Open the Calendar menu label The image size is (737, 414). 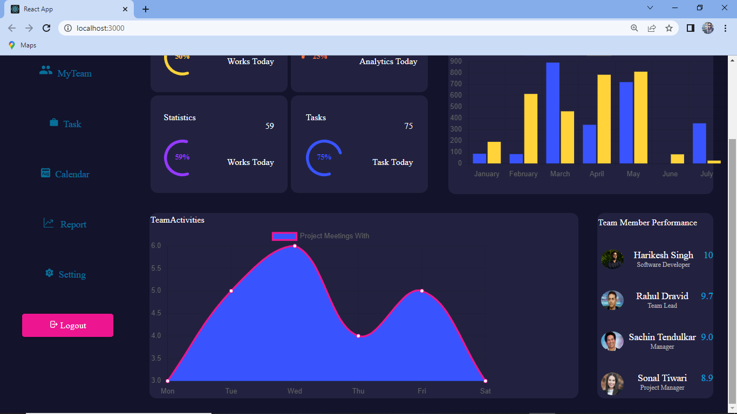tap(72, 174)
